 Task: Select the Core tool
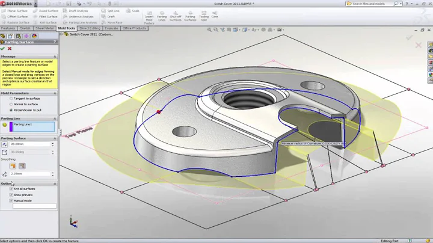click(215, 14)
